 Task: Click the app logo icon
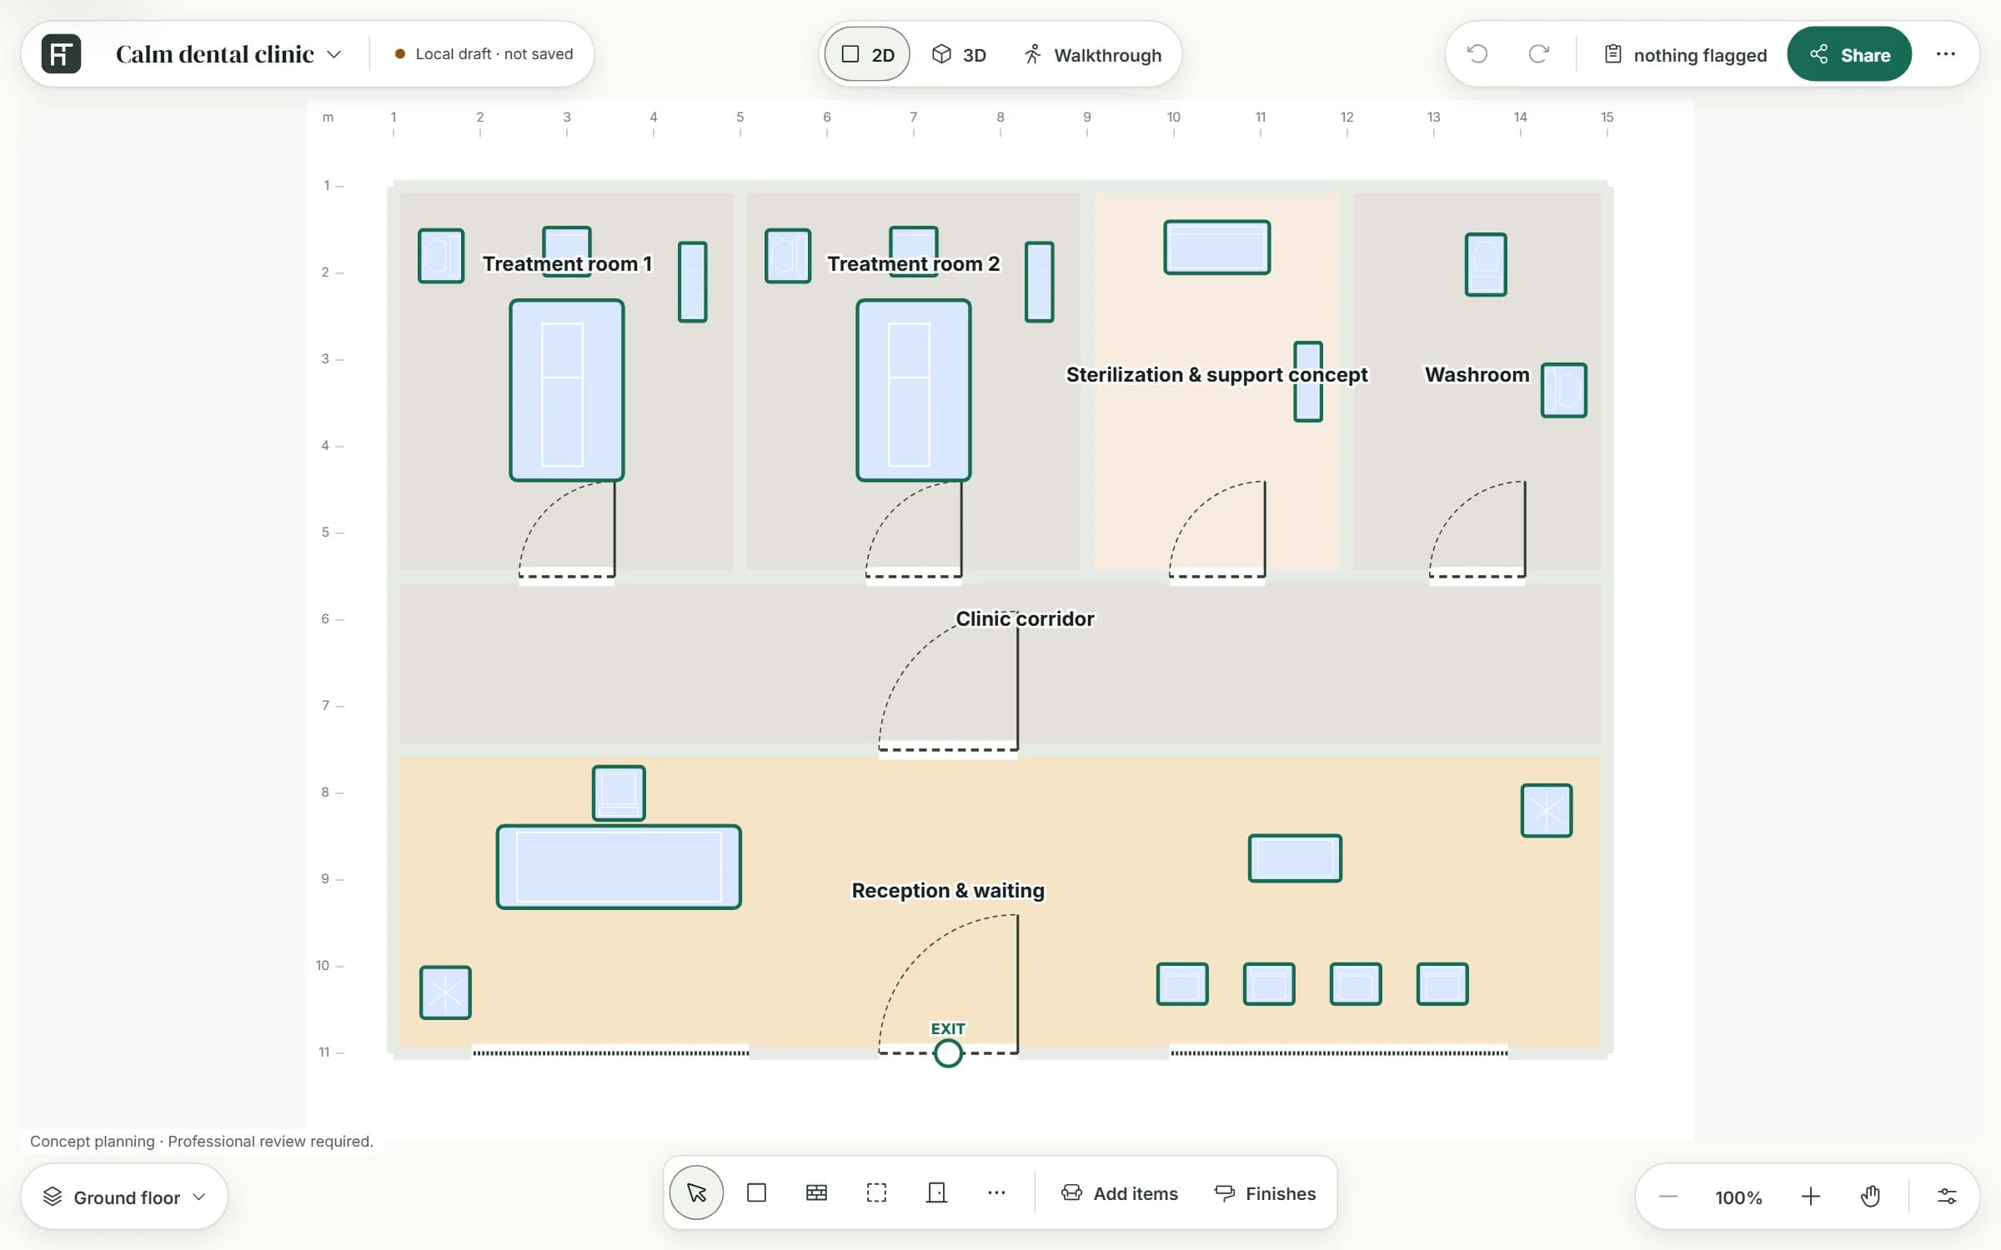[61, 54]
